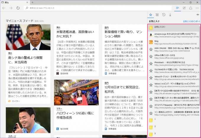The height and width of the screenshot is (138, 201).
Task: Open the Web Note pen icon
Action: (x=184, y=8)
